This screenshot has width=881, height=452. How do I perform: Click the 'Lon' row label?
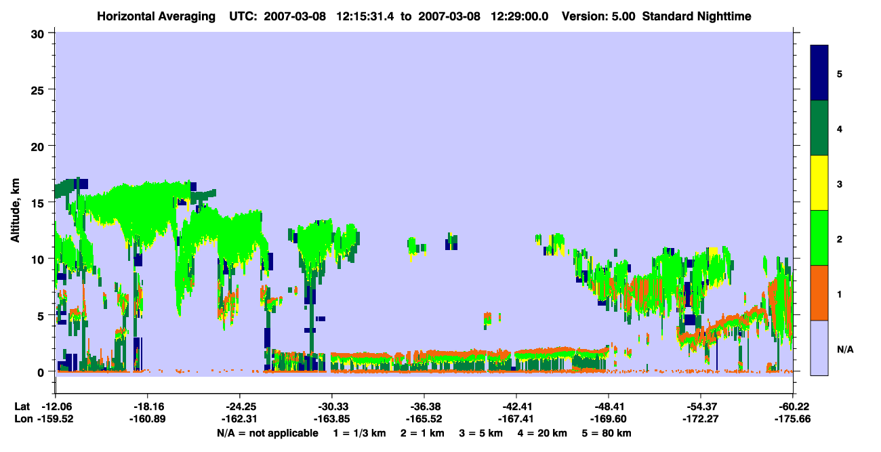pos(22,419)
